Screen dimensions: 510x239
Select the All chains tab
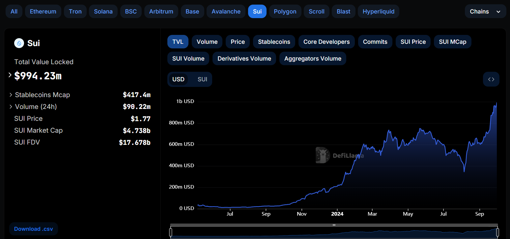point(14,12)
